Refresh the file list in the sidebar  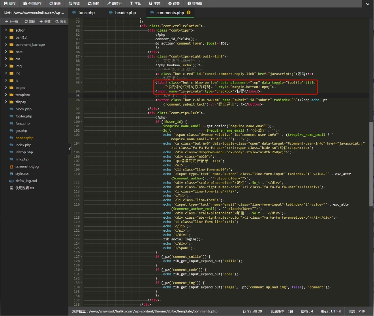[30, 21]
